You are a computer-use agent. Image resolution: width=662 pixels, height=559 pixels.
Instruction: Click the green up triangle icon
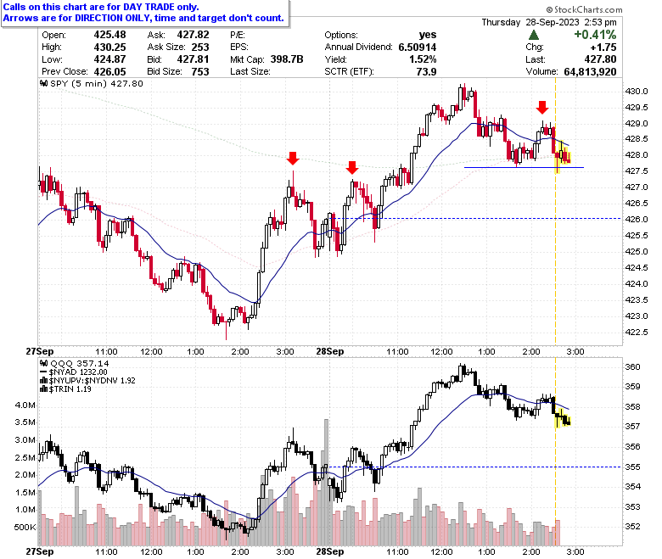tap(534, 35)
